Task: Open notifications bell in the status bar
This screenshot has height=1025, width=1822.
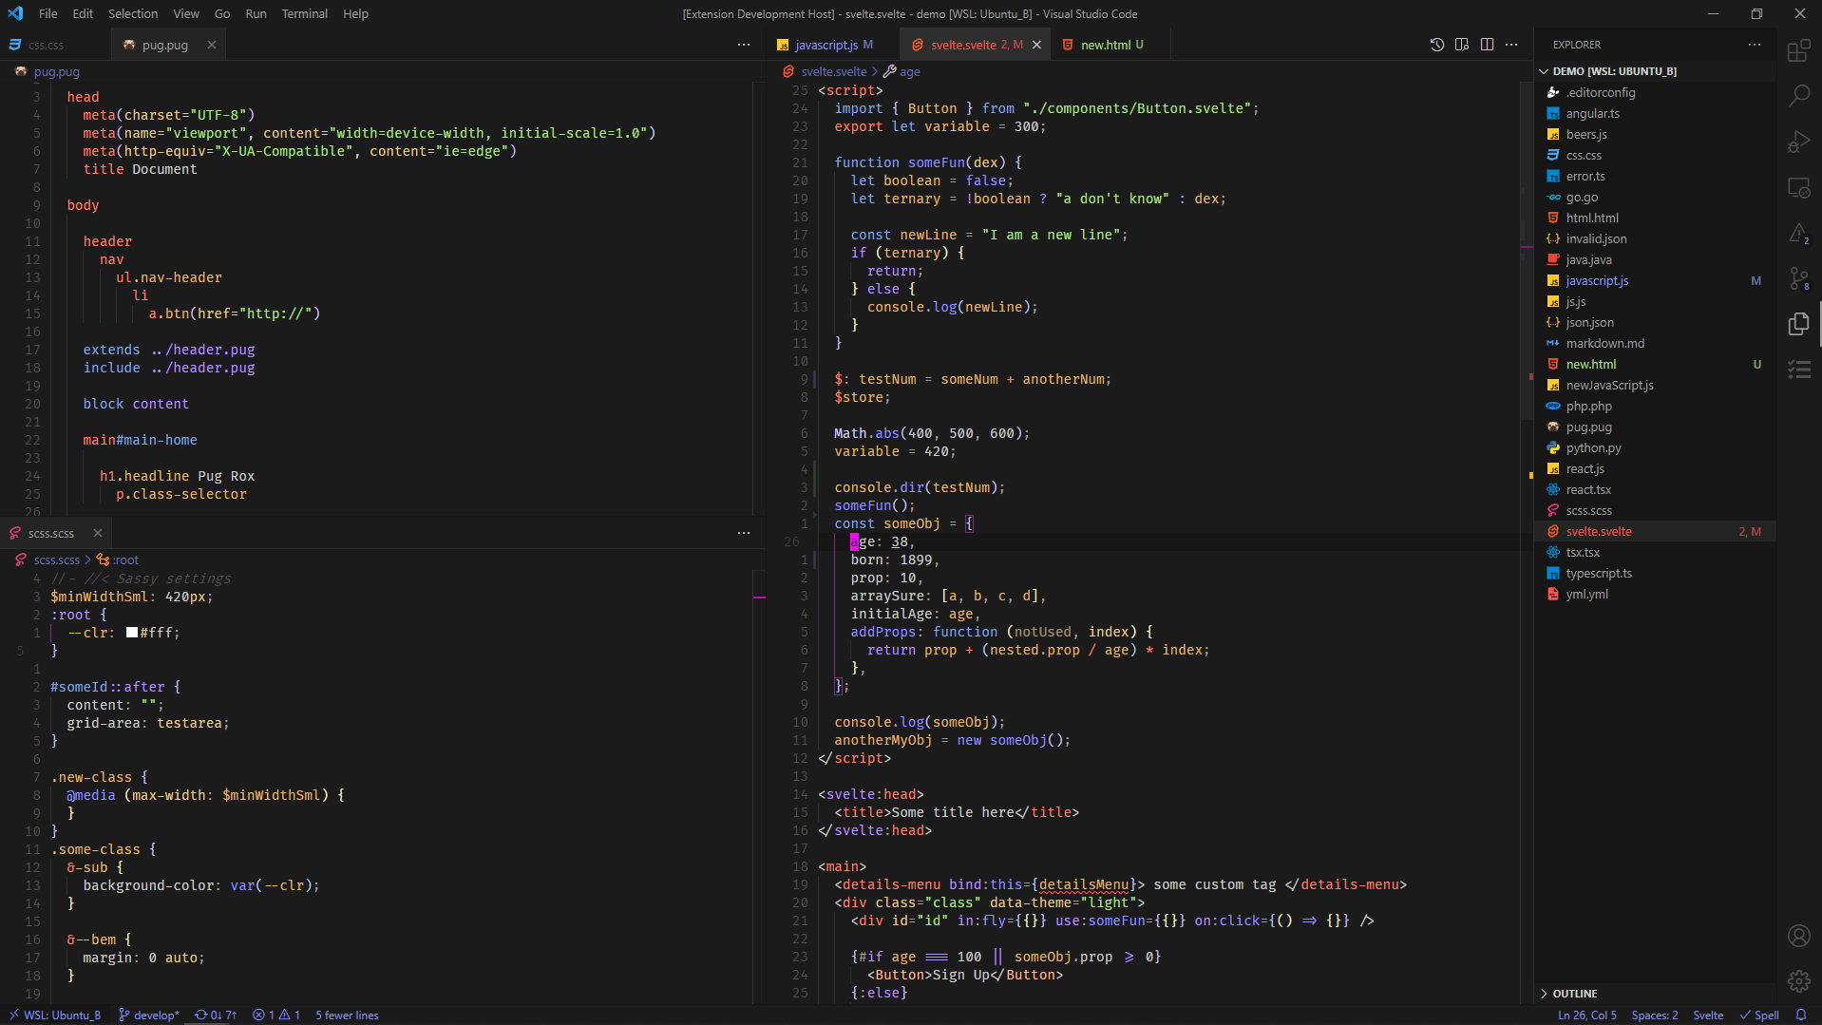Action: click(1800, 1015)
